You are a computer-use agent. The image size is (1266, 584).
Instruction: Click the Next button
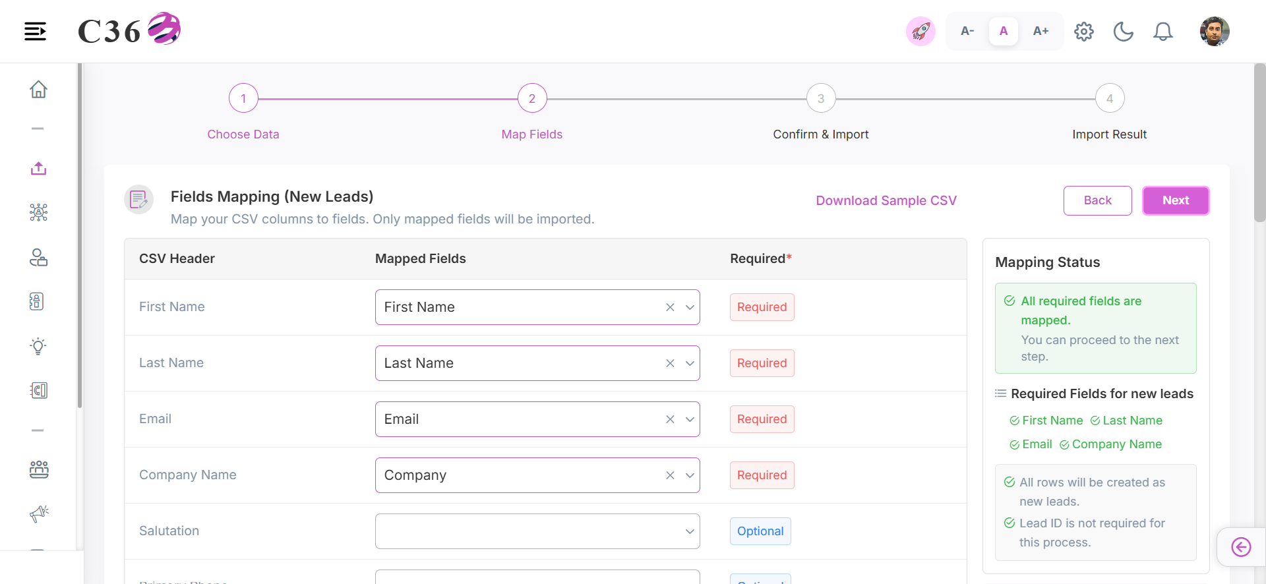pyautogui.click(x=1176, y=200)
